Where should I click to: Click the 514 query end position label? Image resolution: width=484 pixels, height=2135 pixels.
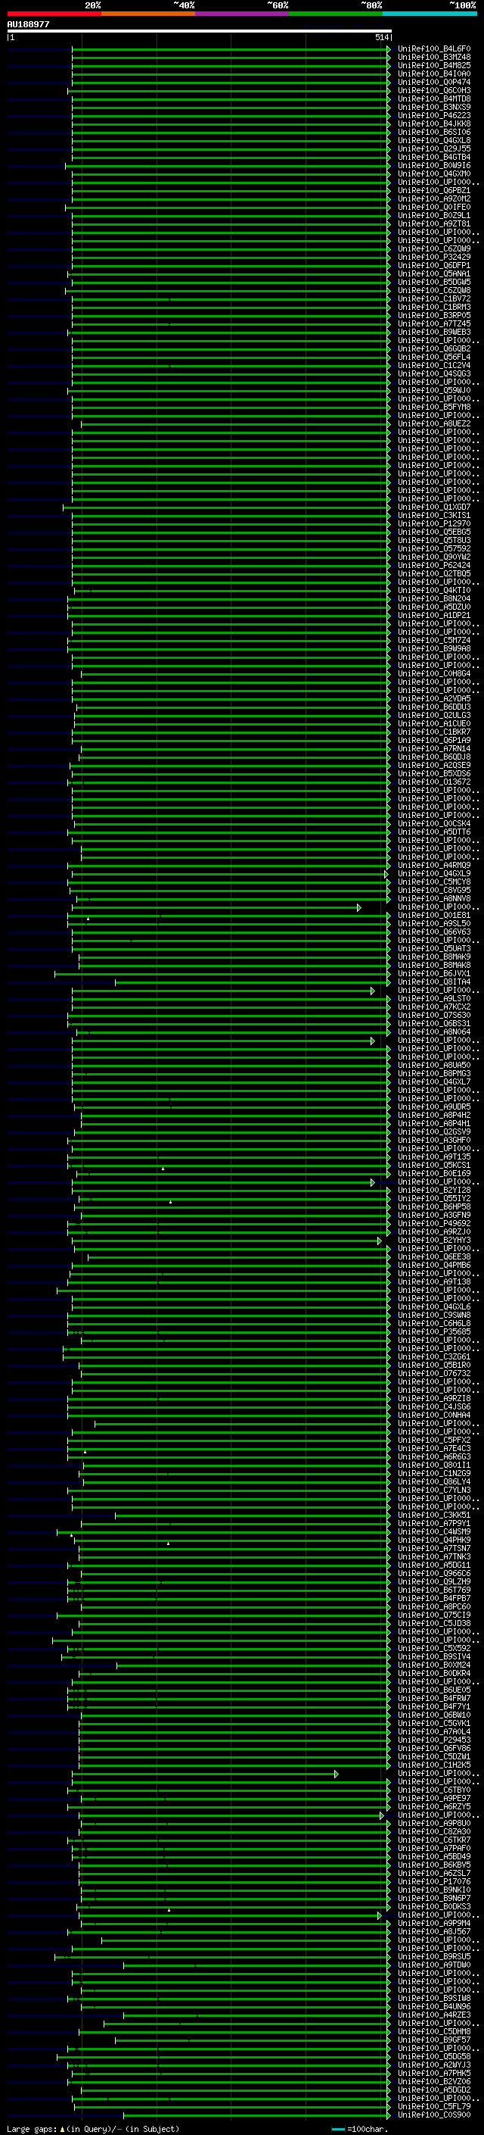[381, 37]
